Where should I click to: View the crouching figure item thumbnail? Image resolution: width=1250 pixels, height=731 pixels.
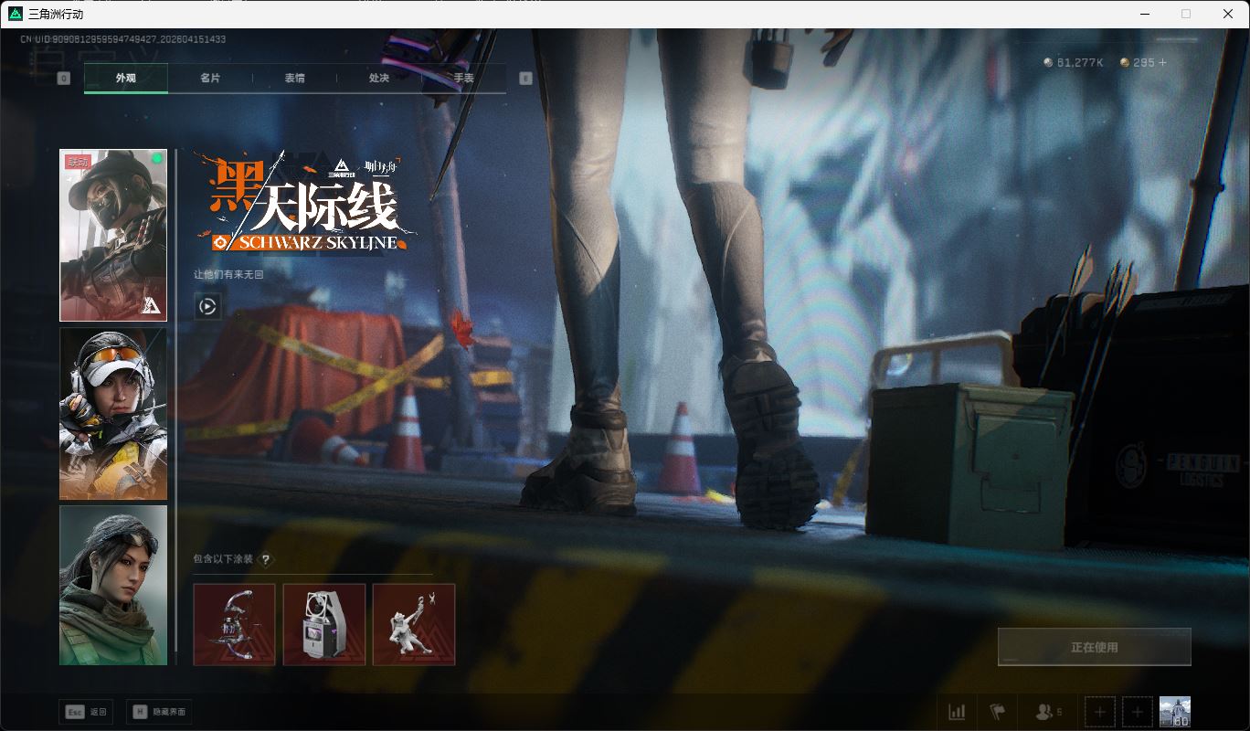414,625
